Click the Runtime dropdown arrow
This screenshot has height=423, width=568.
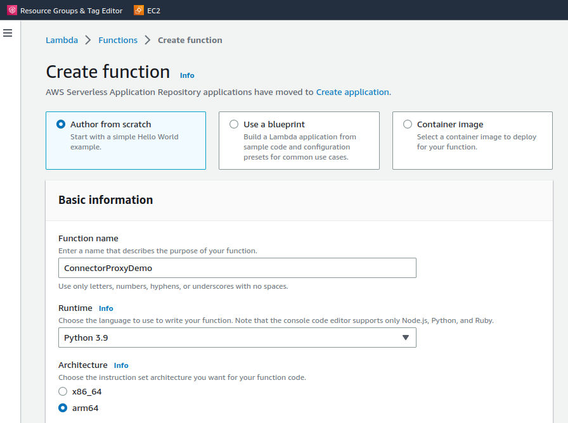click(406, 338)
